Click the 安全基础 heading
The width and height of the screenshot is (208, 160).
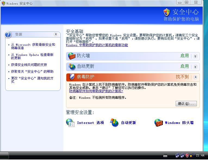click(x=74, y=31)
